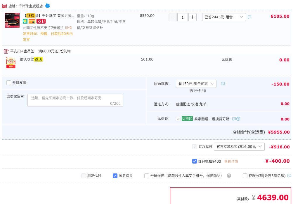Click the Tmall logo icon beside 店铺
This screenshot has width=293, height=204.
[4, 6]
